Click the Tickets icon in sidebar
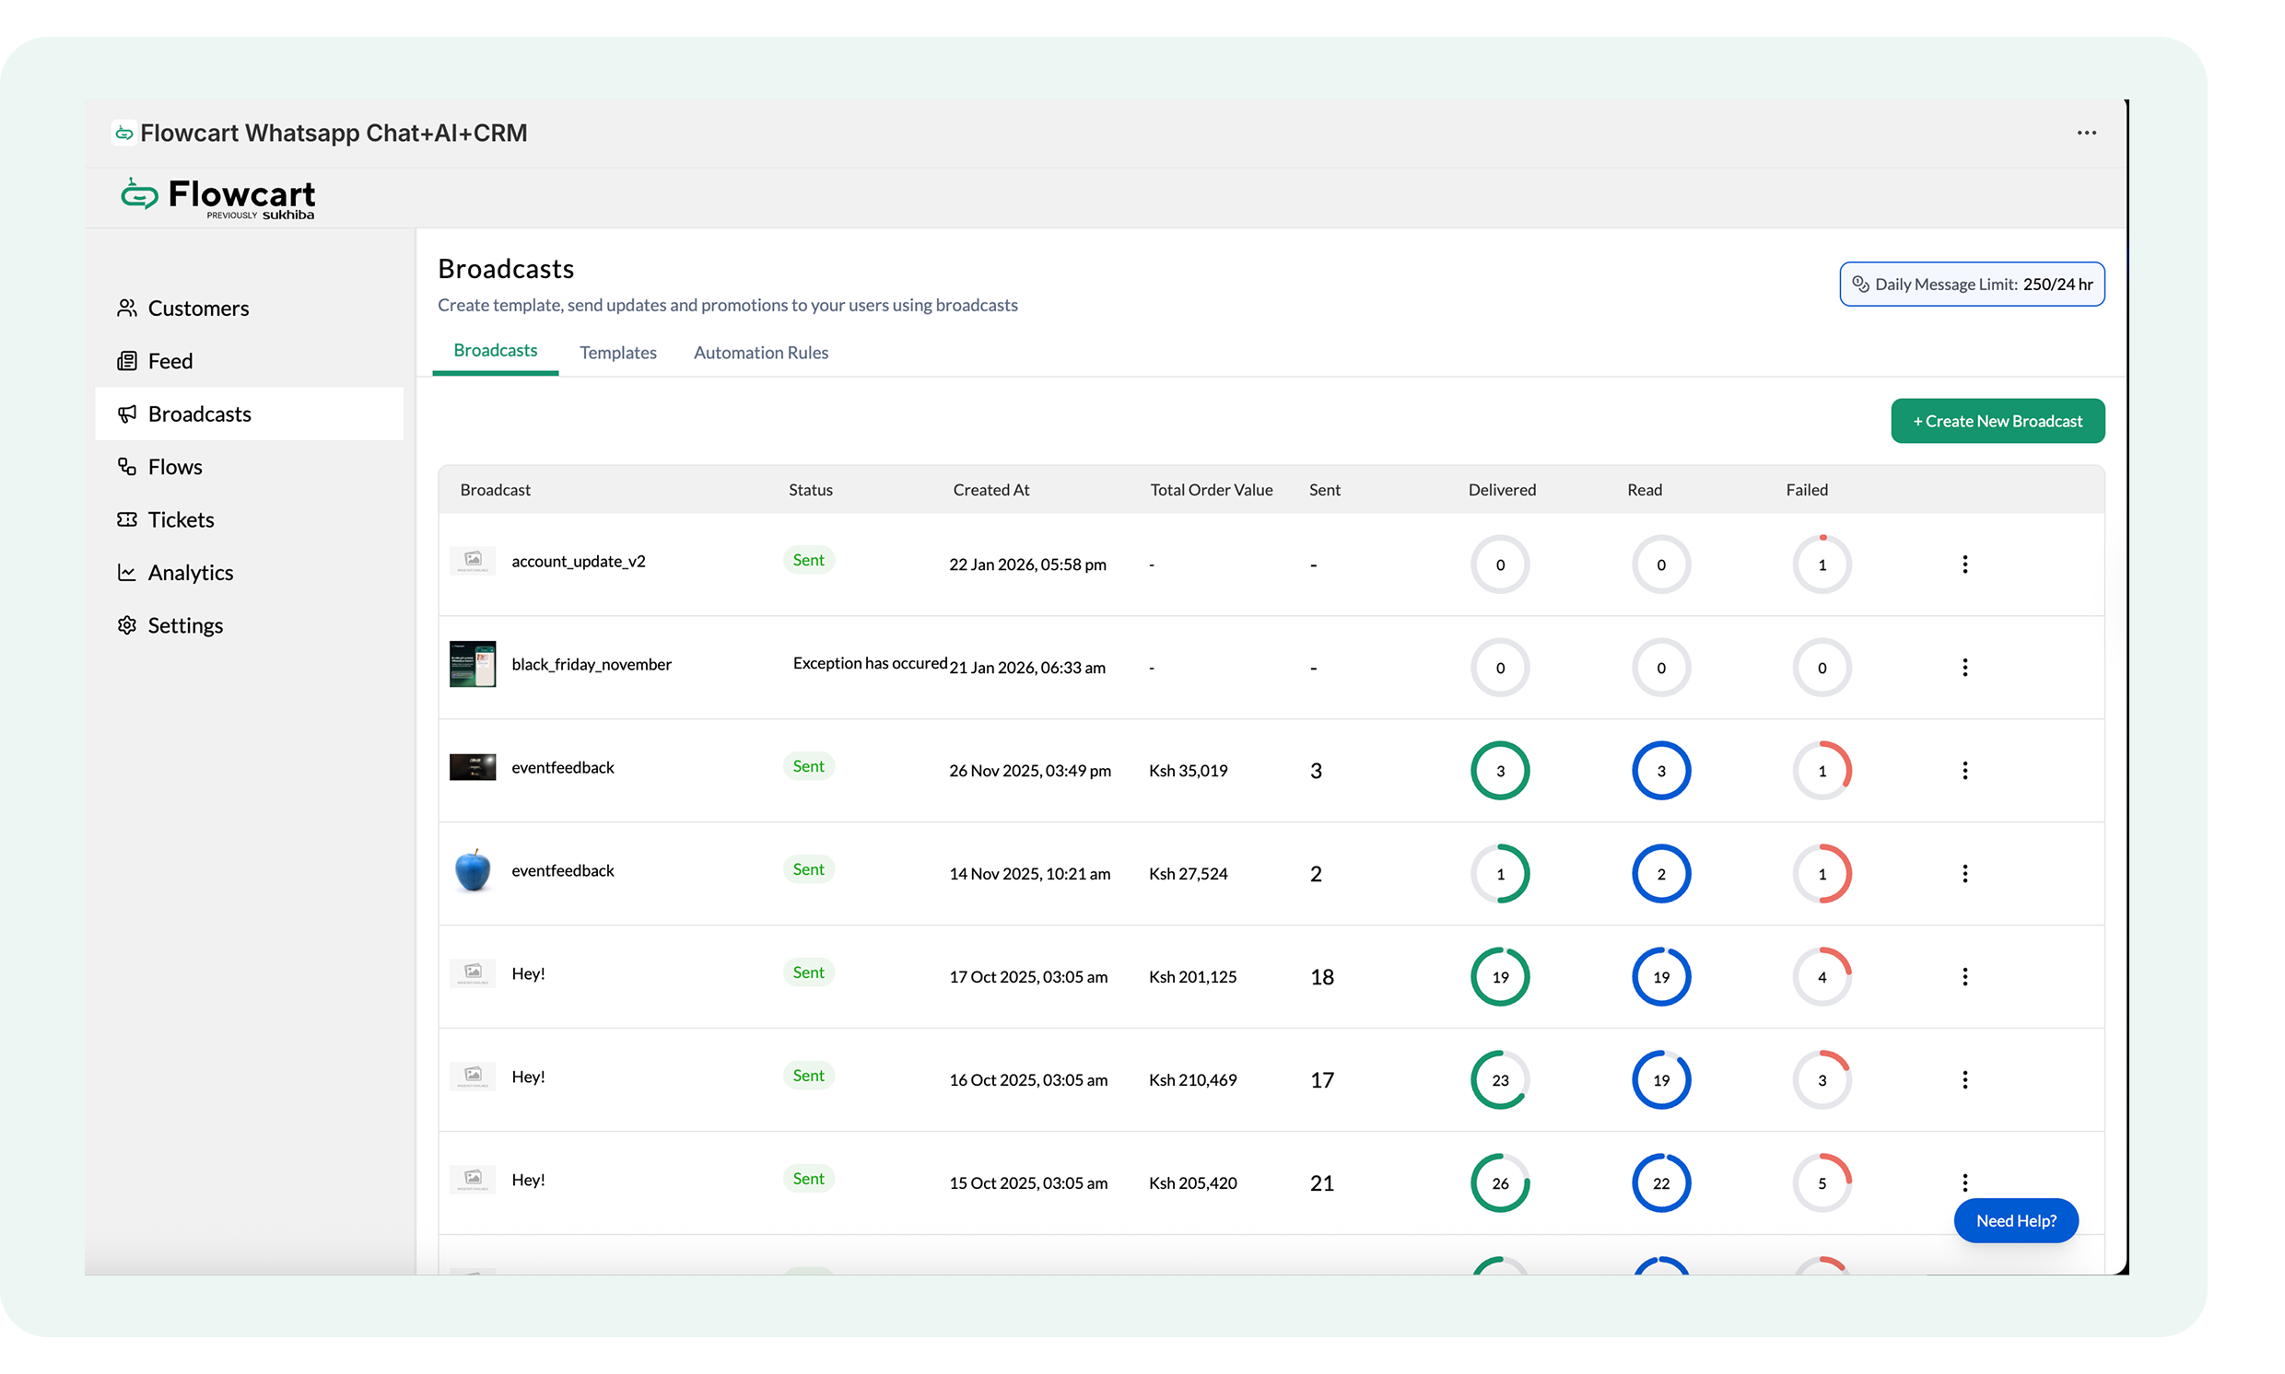2285x1374 pixels. 127,519
